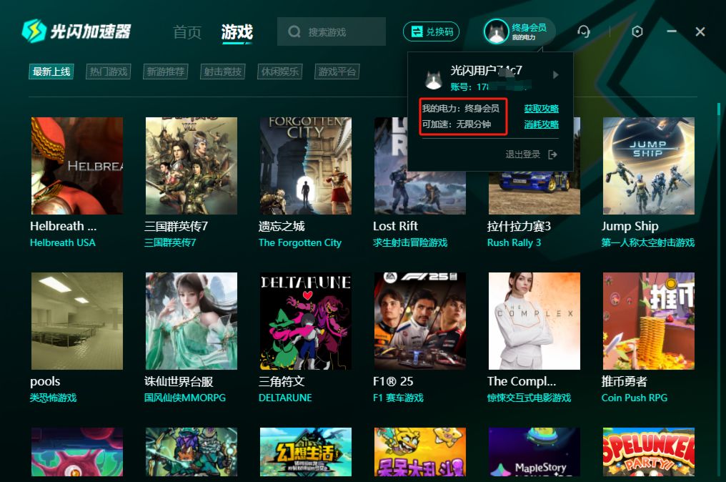Open the MapleStory game cover
Screen dimensions: 726x482
pos(534,452)
